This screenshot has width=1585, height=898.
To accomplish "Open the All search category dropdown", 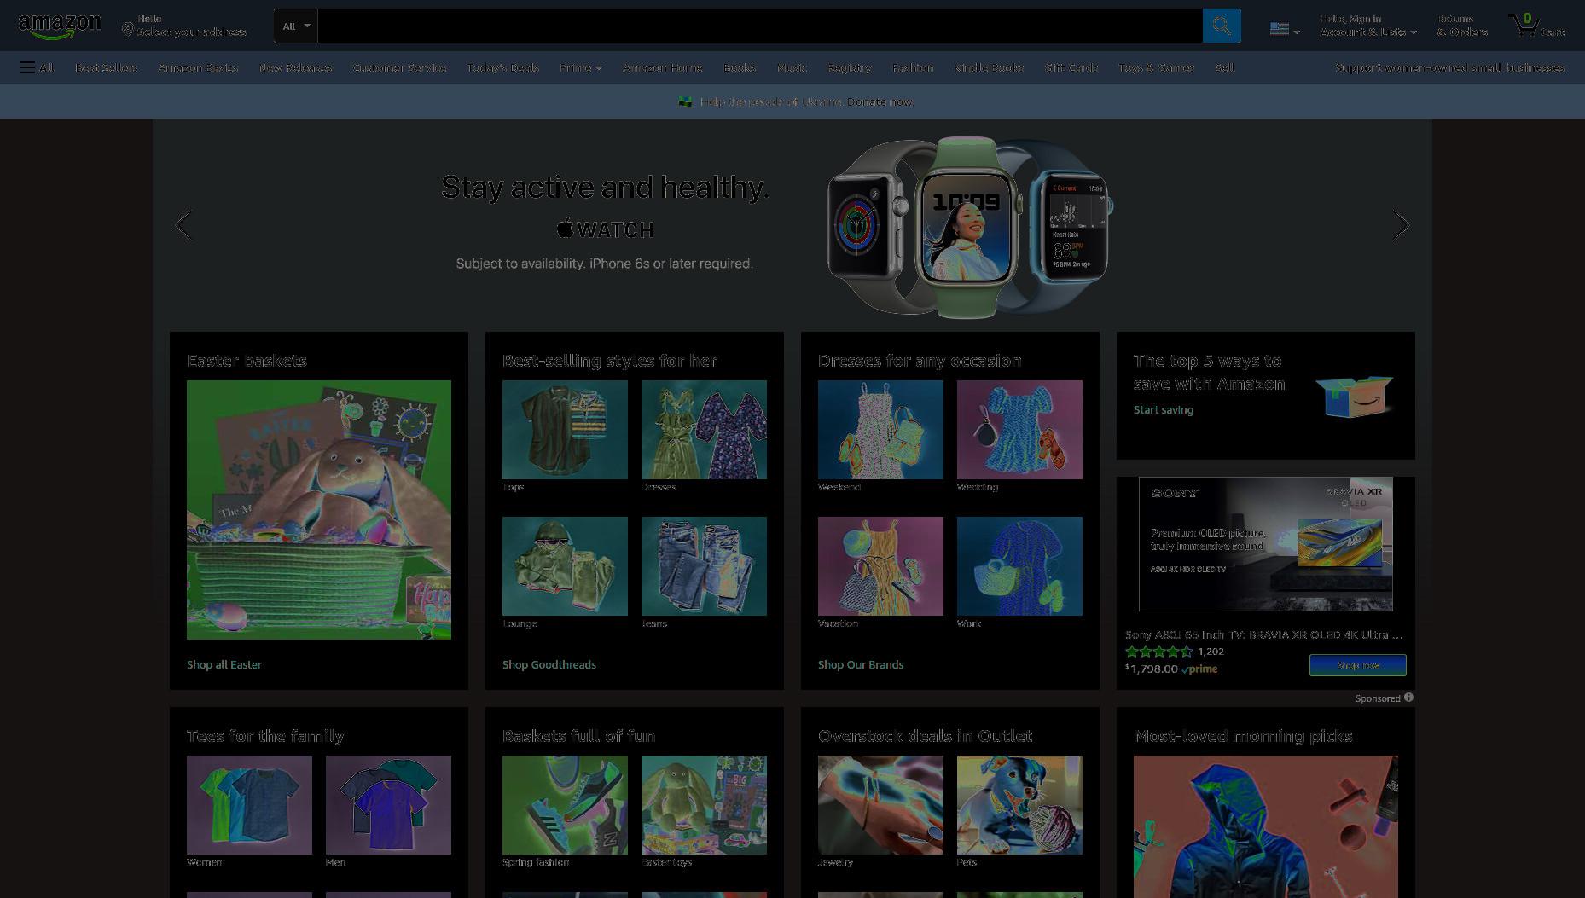I will point(296,26).
